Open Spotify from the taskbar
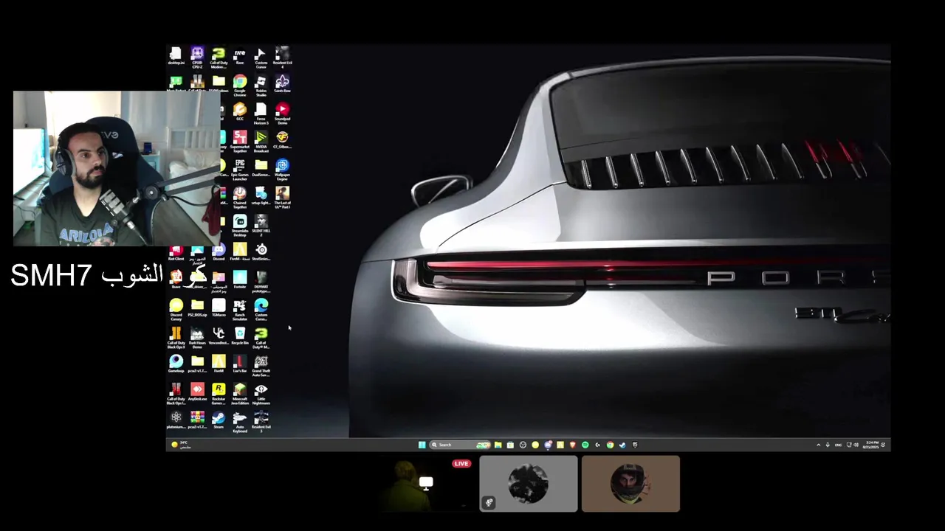This screenshot has height=531, width=945. (585, 445)
